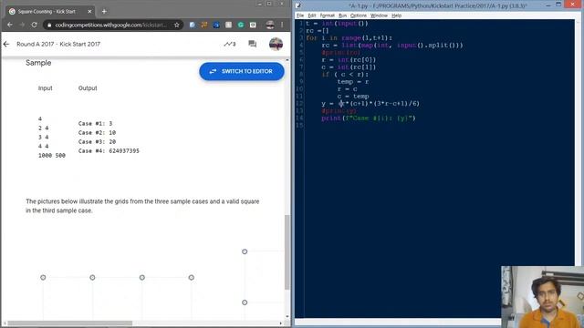
Task: Click the orange extension icon in Chrome toolbar
Action: [x=204, y=25]
